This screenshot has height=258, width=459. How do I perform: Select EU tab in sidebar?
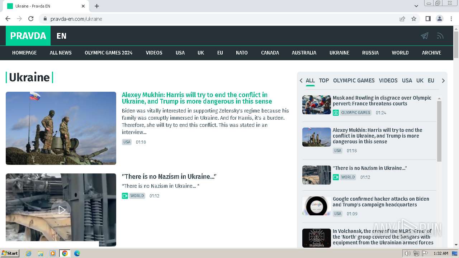point(431,81)
